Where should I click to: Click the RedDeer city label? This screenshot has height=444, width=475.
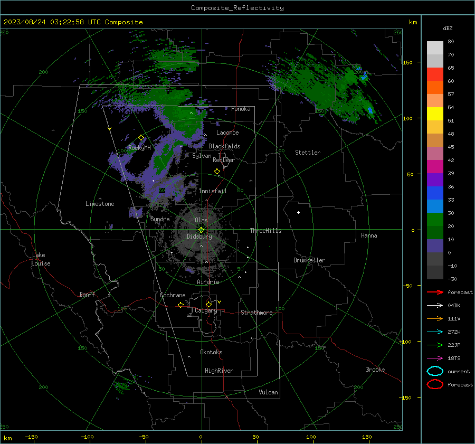click(x=224, y=160)
